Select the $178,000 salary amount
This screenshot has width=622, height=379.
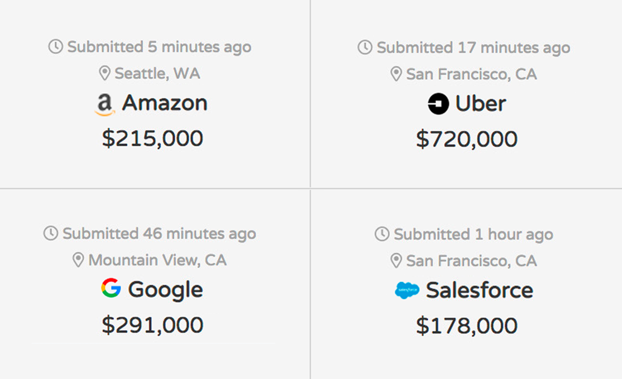pyautogui.click(x=466, y=326)
